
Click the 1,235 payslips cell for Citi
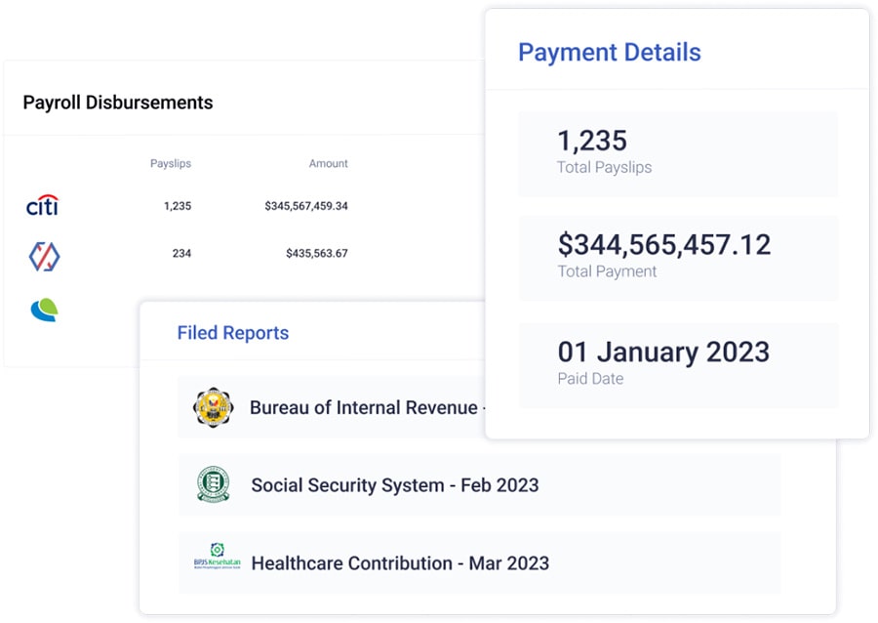point(178,206)
